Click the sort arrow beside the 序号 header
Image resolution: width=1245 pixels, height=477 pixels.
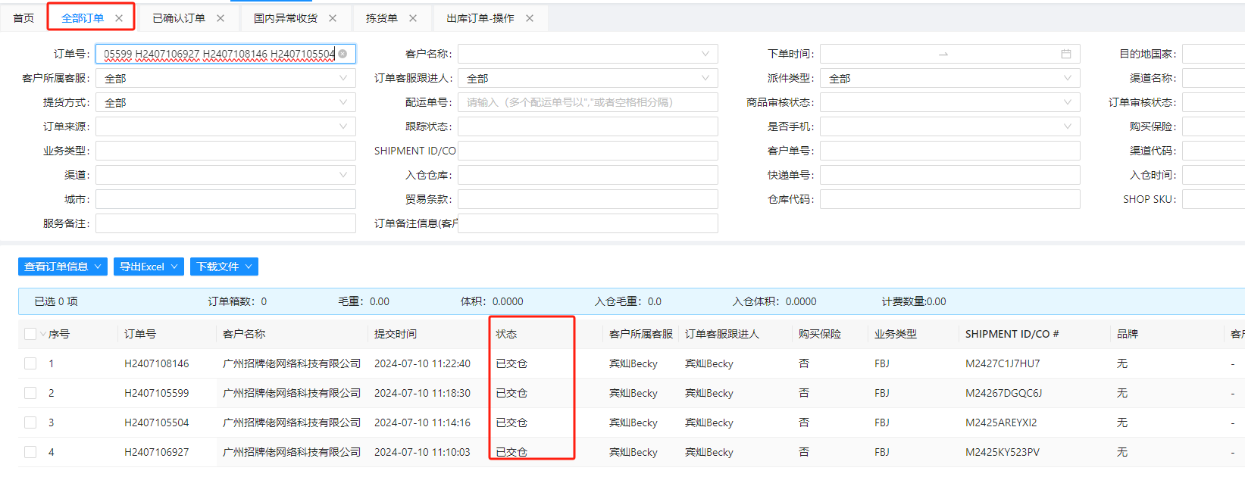43,334
